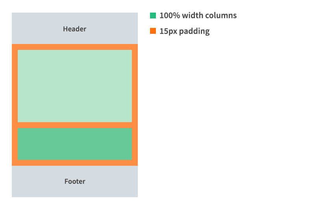
Task: Select the "100% width columns" legend label
Action: pyautogui.click(x=198, y=16)
